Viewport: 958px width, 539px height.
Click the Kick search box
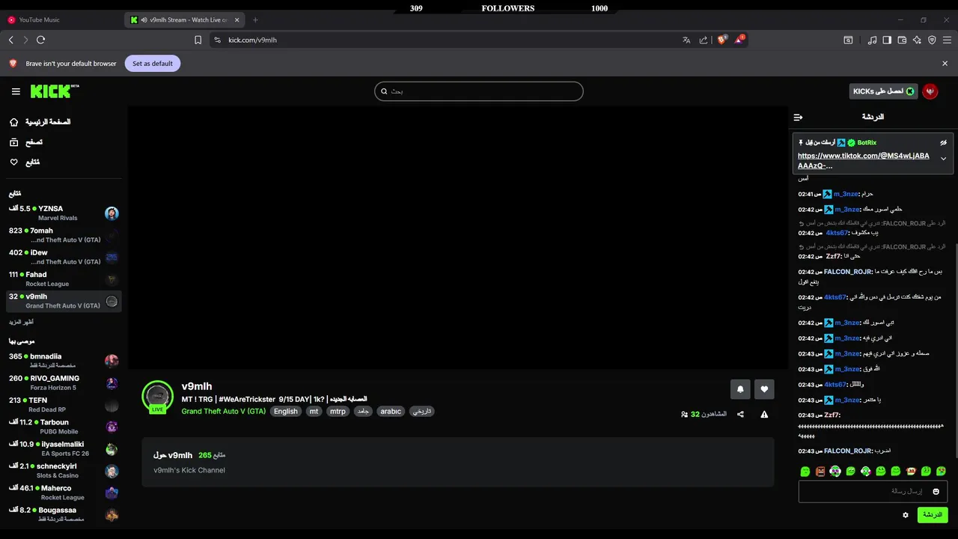click(x=479, y=91)
